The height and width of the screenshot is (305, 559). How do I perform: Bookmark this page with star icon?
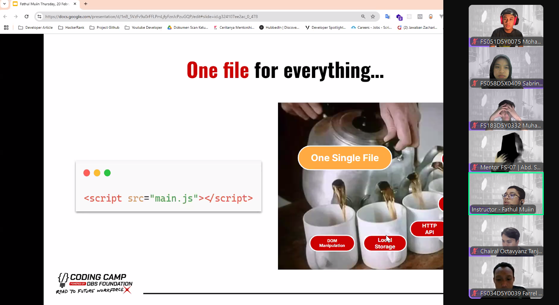(373, 16)
